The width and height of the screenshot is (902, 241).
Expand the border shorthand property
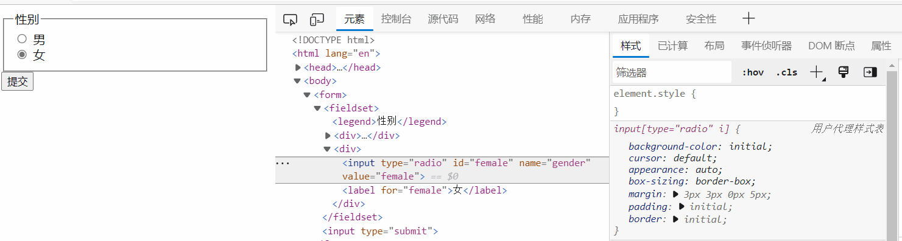coord(676,218)
